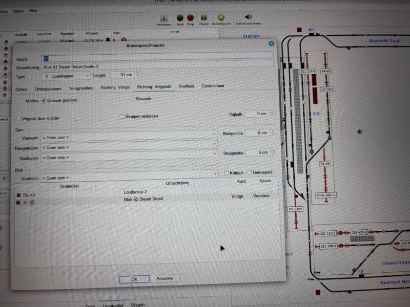Viewport: 410px width, 307px height.
Task: Click the green status square of block 52
Action: click(x=18, y=202)
